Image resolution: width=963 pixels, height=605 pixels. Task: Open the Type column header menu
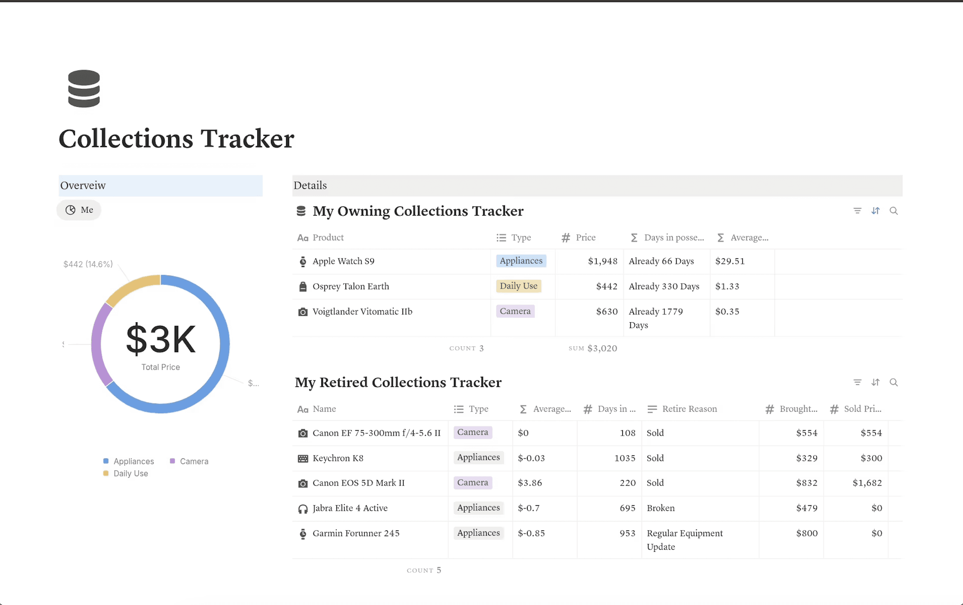click(x=521, y=237)
